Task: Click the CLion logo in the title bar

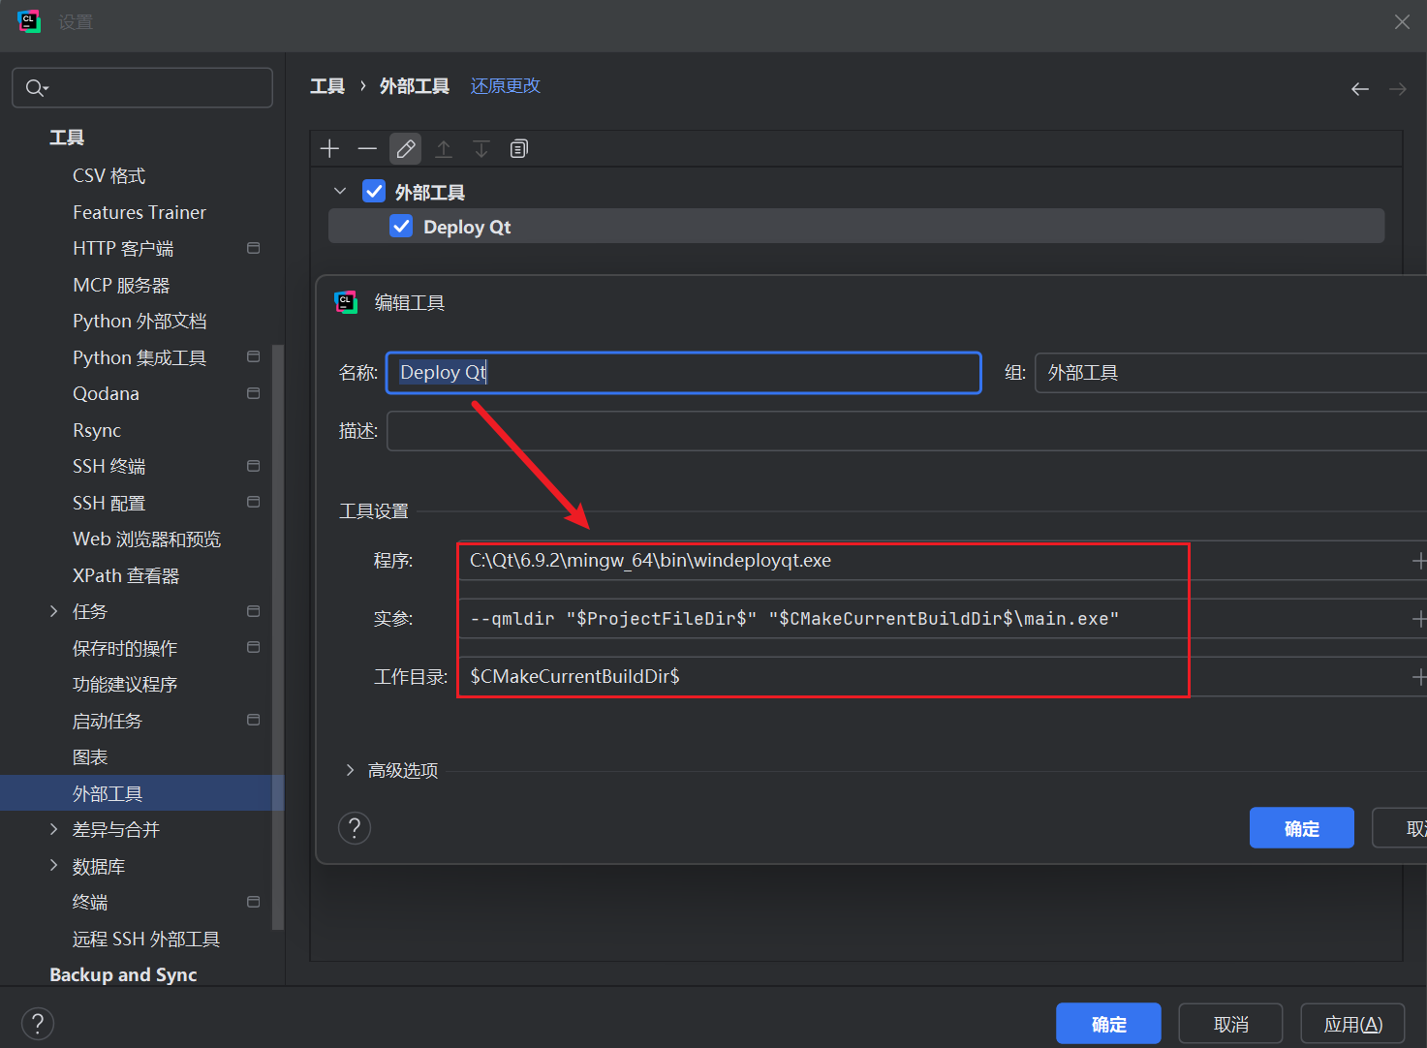Action: point(29,21)
